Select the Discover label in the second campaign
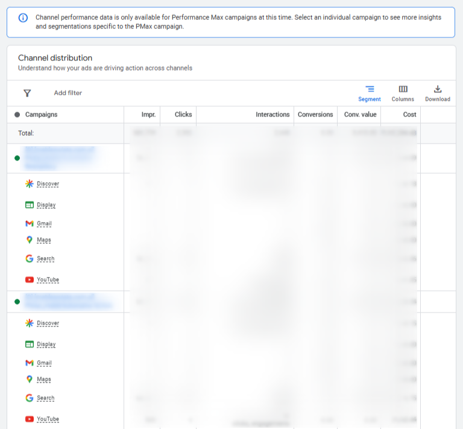This screenshot has width=463, height=429. (48, 323)
